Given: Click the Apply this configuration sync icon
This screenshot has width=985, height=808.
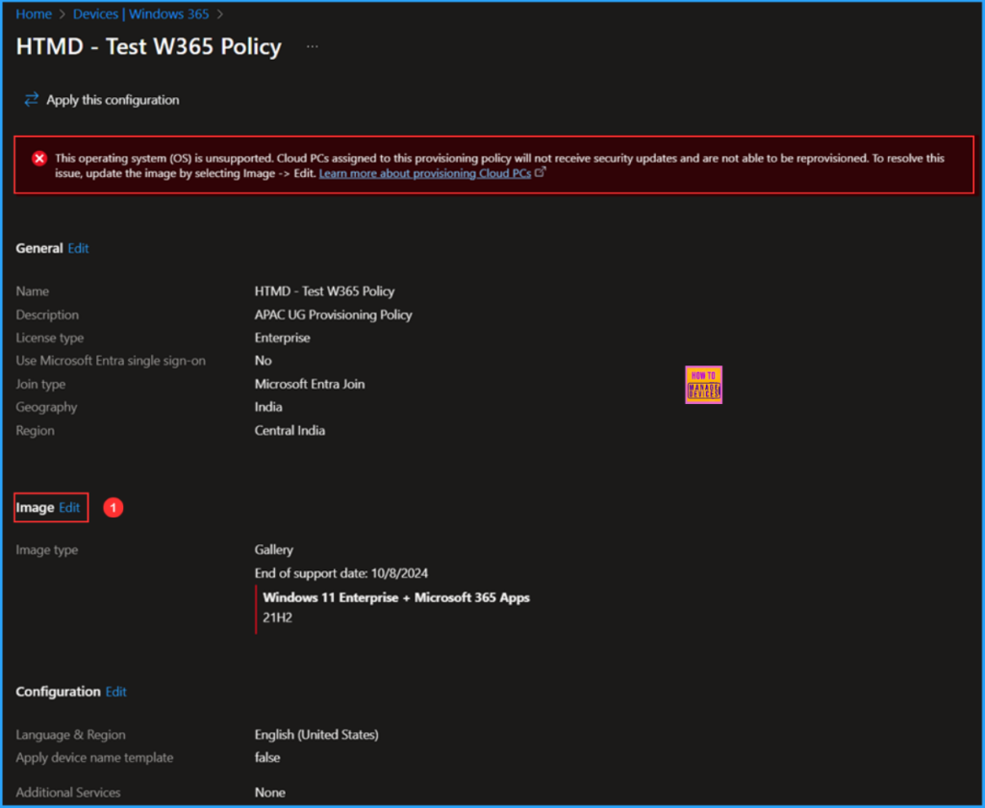Looking at the screenshot, I should pos(32,99).
